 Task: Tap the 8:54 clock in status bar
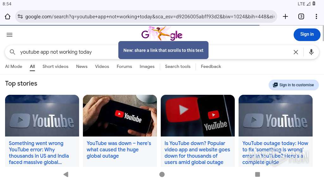click(x=7, y=4)
